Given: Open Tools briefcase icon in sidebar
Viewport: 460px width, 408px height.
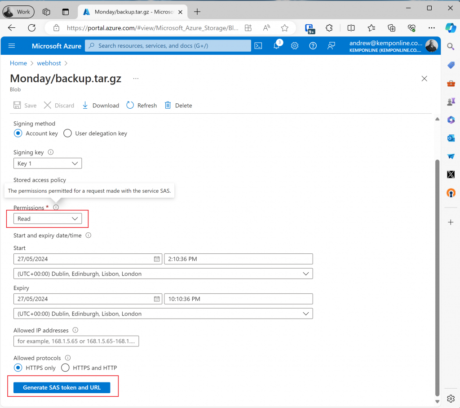Looking at the screenshot, I should 451,84.
